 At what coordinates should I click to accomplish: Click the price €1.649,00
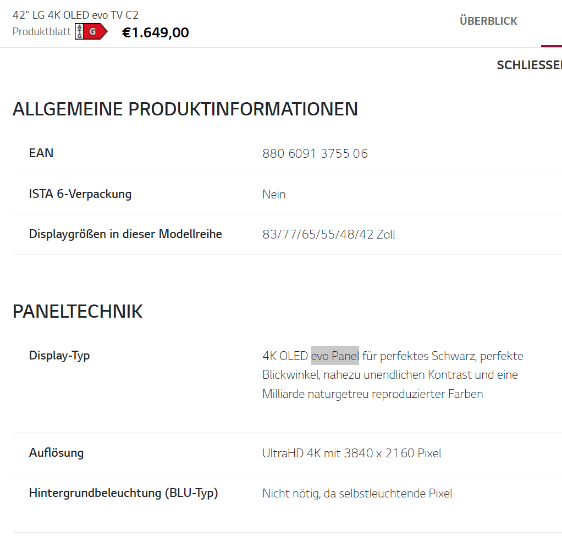pyautogui.click(x=155, y=32)
